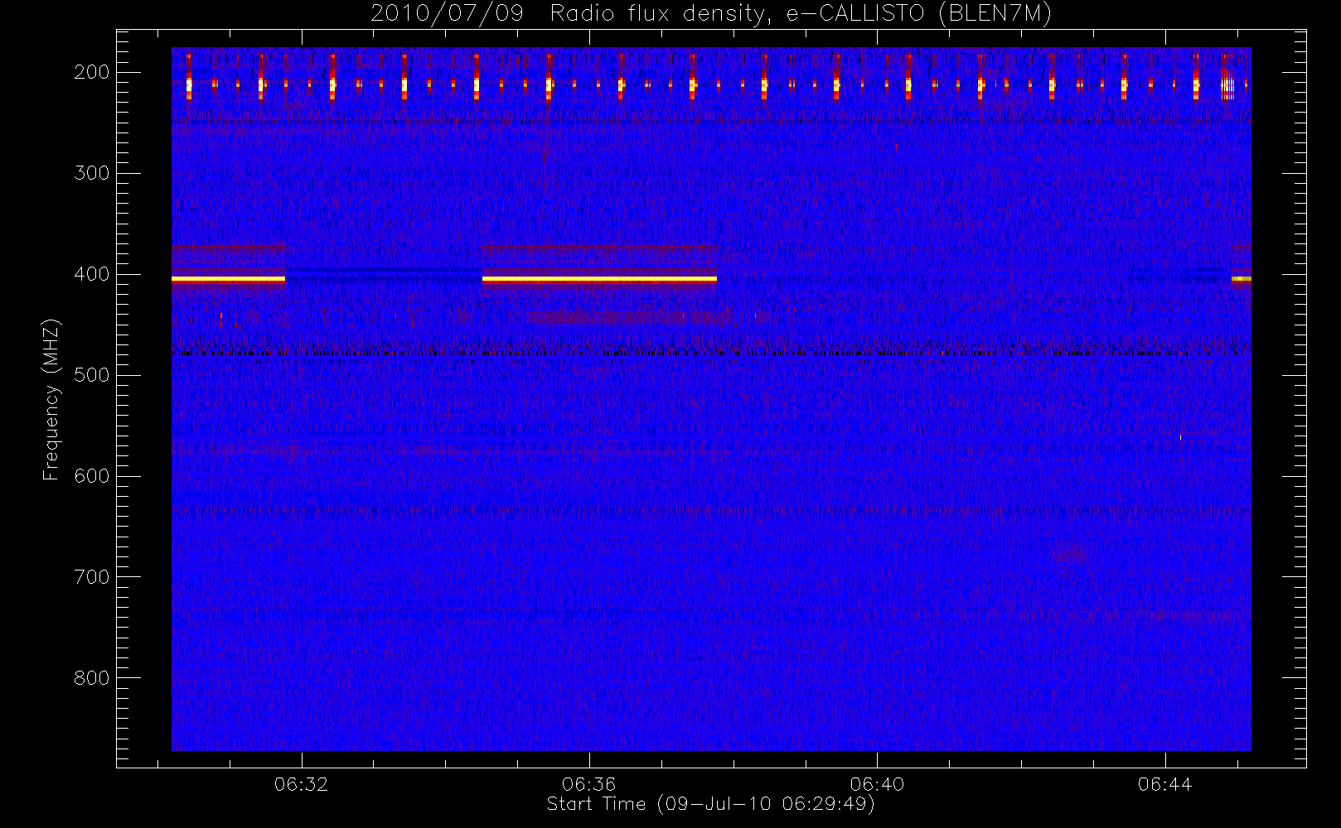Select the 700 frequency tick label

(x=92, y=577)
